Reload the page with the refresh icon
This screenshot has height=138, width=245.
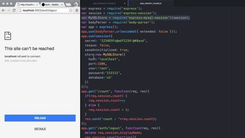click(x=14, y=10)
